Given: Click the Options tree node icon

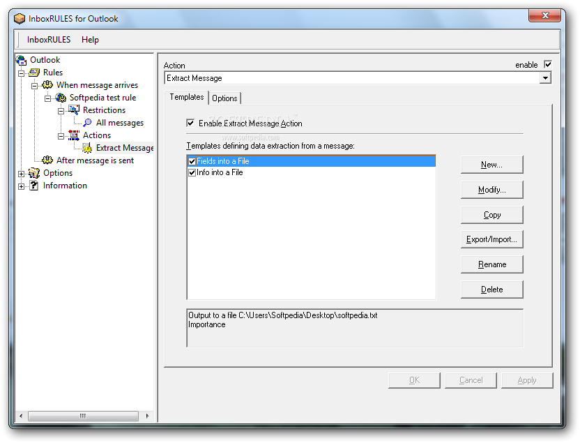Looking at the screenshot, I should (x=34, y=173).
